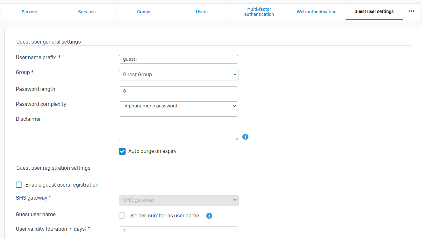
Task: Click info icon next to Disclaimer box
Action: 245,137
